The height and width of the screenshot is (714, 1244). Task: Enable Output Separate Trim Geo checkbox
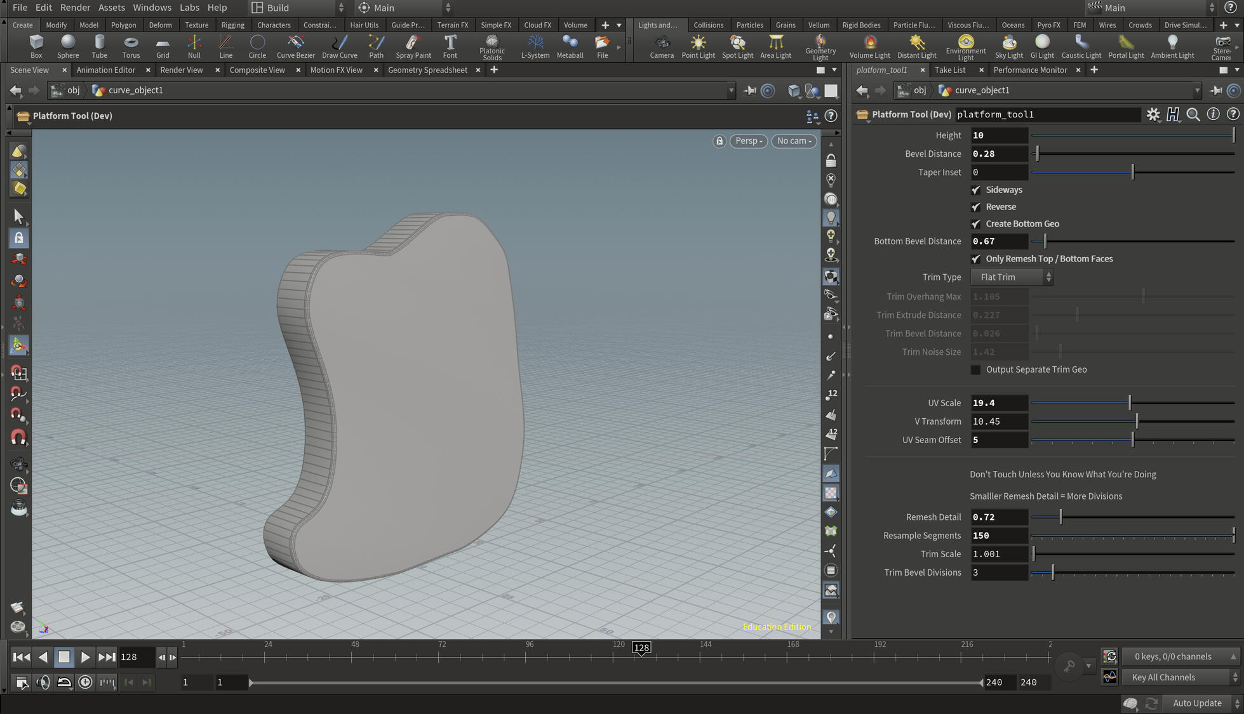pyautogui.click(x=976, y=369)
